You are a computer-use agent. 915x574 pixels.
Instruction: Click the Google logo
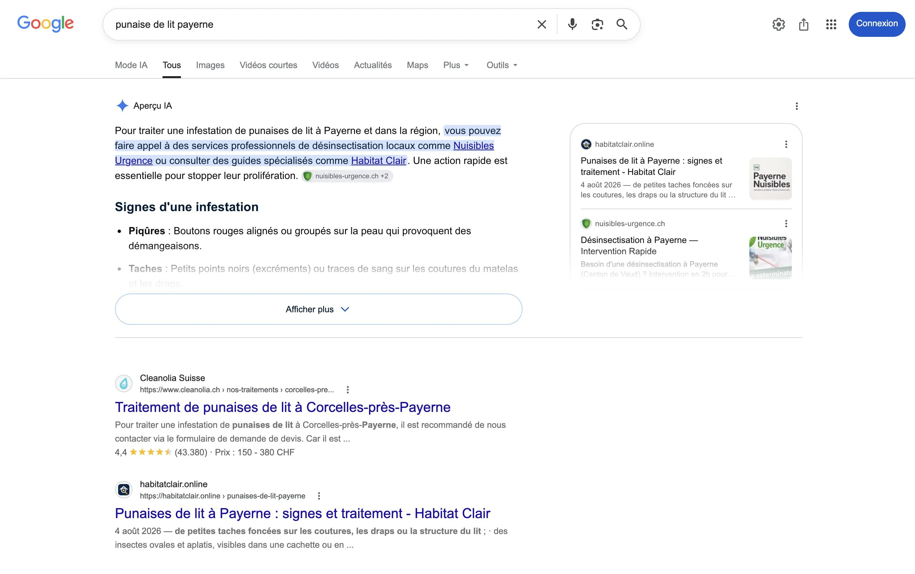point(46,23)
